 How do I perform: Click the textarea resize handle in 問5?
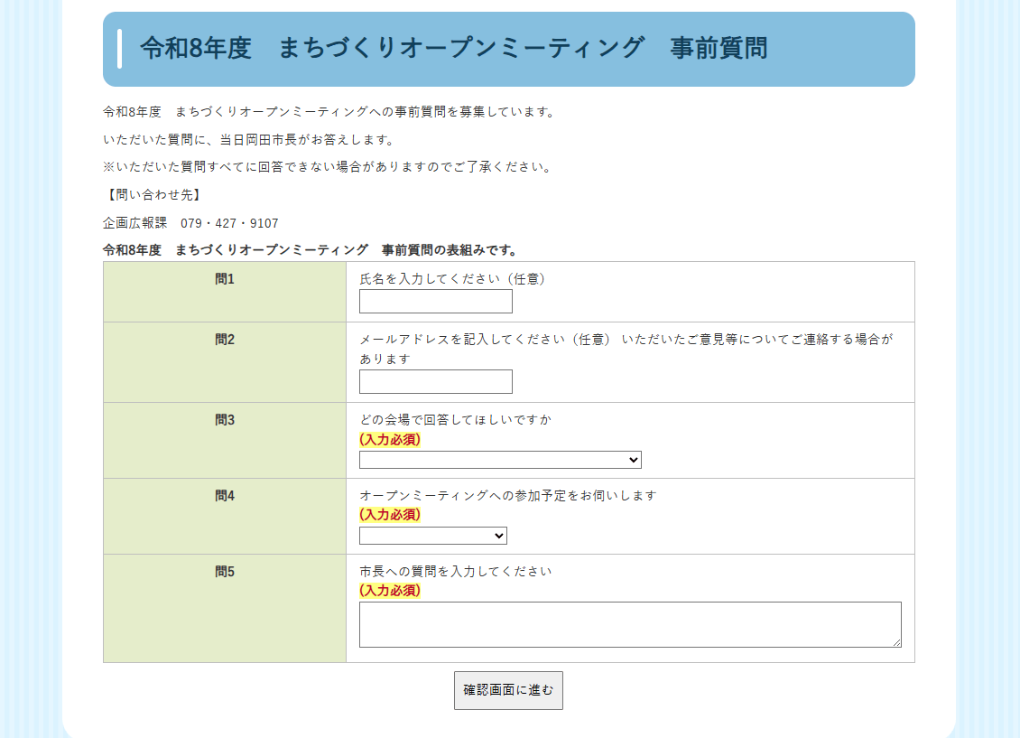(x=896, y=642)
